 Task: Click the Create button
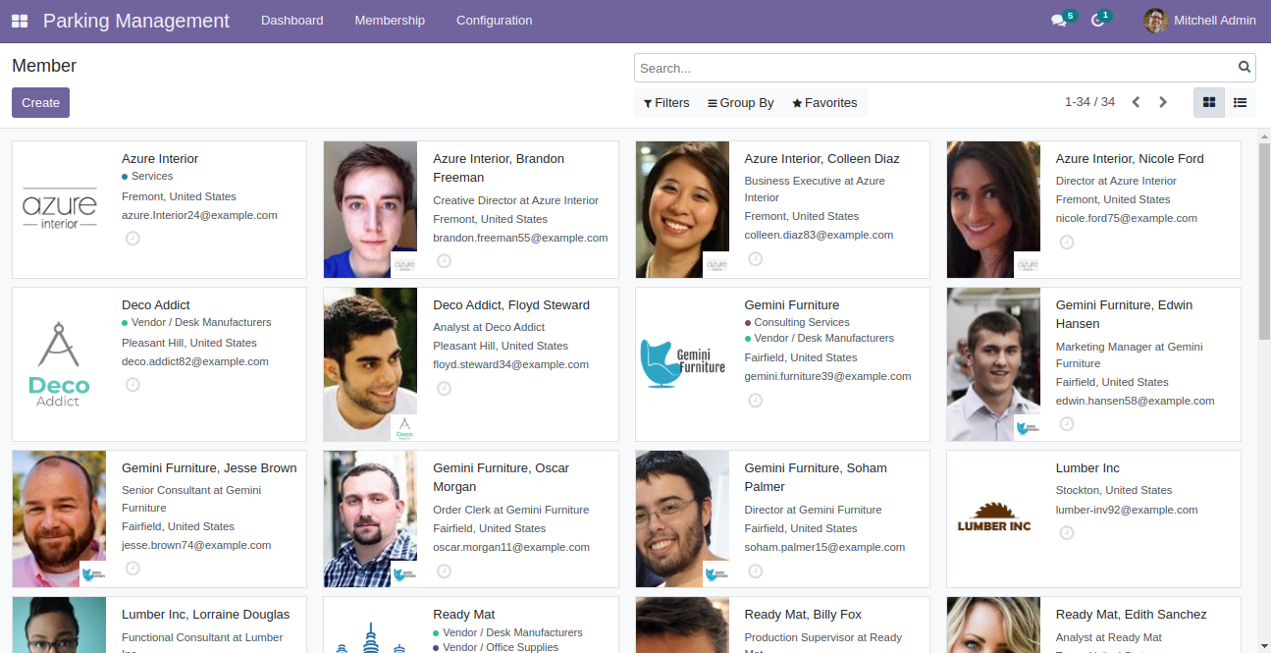[40, 103]
